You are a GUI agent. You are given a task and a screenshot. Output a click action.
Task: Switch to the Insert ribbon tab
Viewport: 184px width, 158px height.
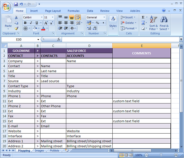pyautogui.click(x=34, y=11)
